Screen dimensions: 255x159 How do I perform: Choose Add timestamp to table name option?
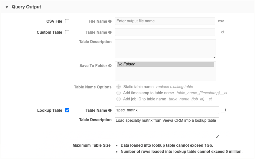coord(119,93)
